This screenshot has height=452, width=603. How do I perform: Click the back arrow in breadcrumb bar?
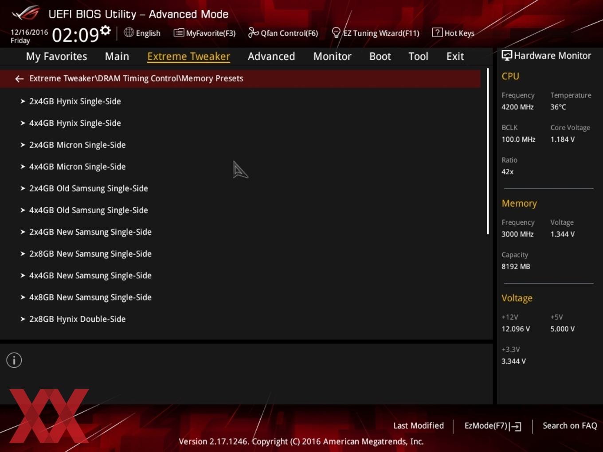19,79
